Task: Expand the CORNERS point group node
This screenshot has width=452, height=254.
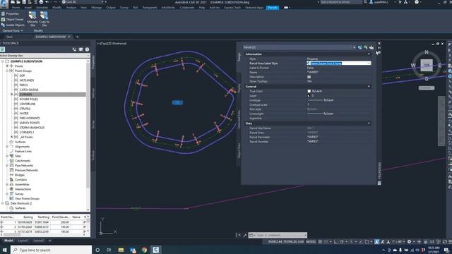Action: (x=12, y=95)
